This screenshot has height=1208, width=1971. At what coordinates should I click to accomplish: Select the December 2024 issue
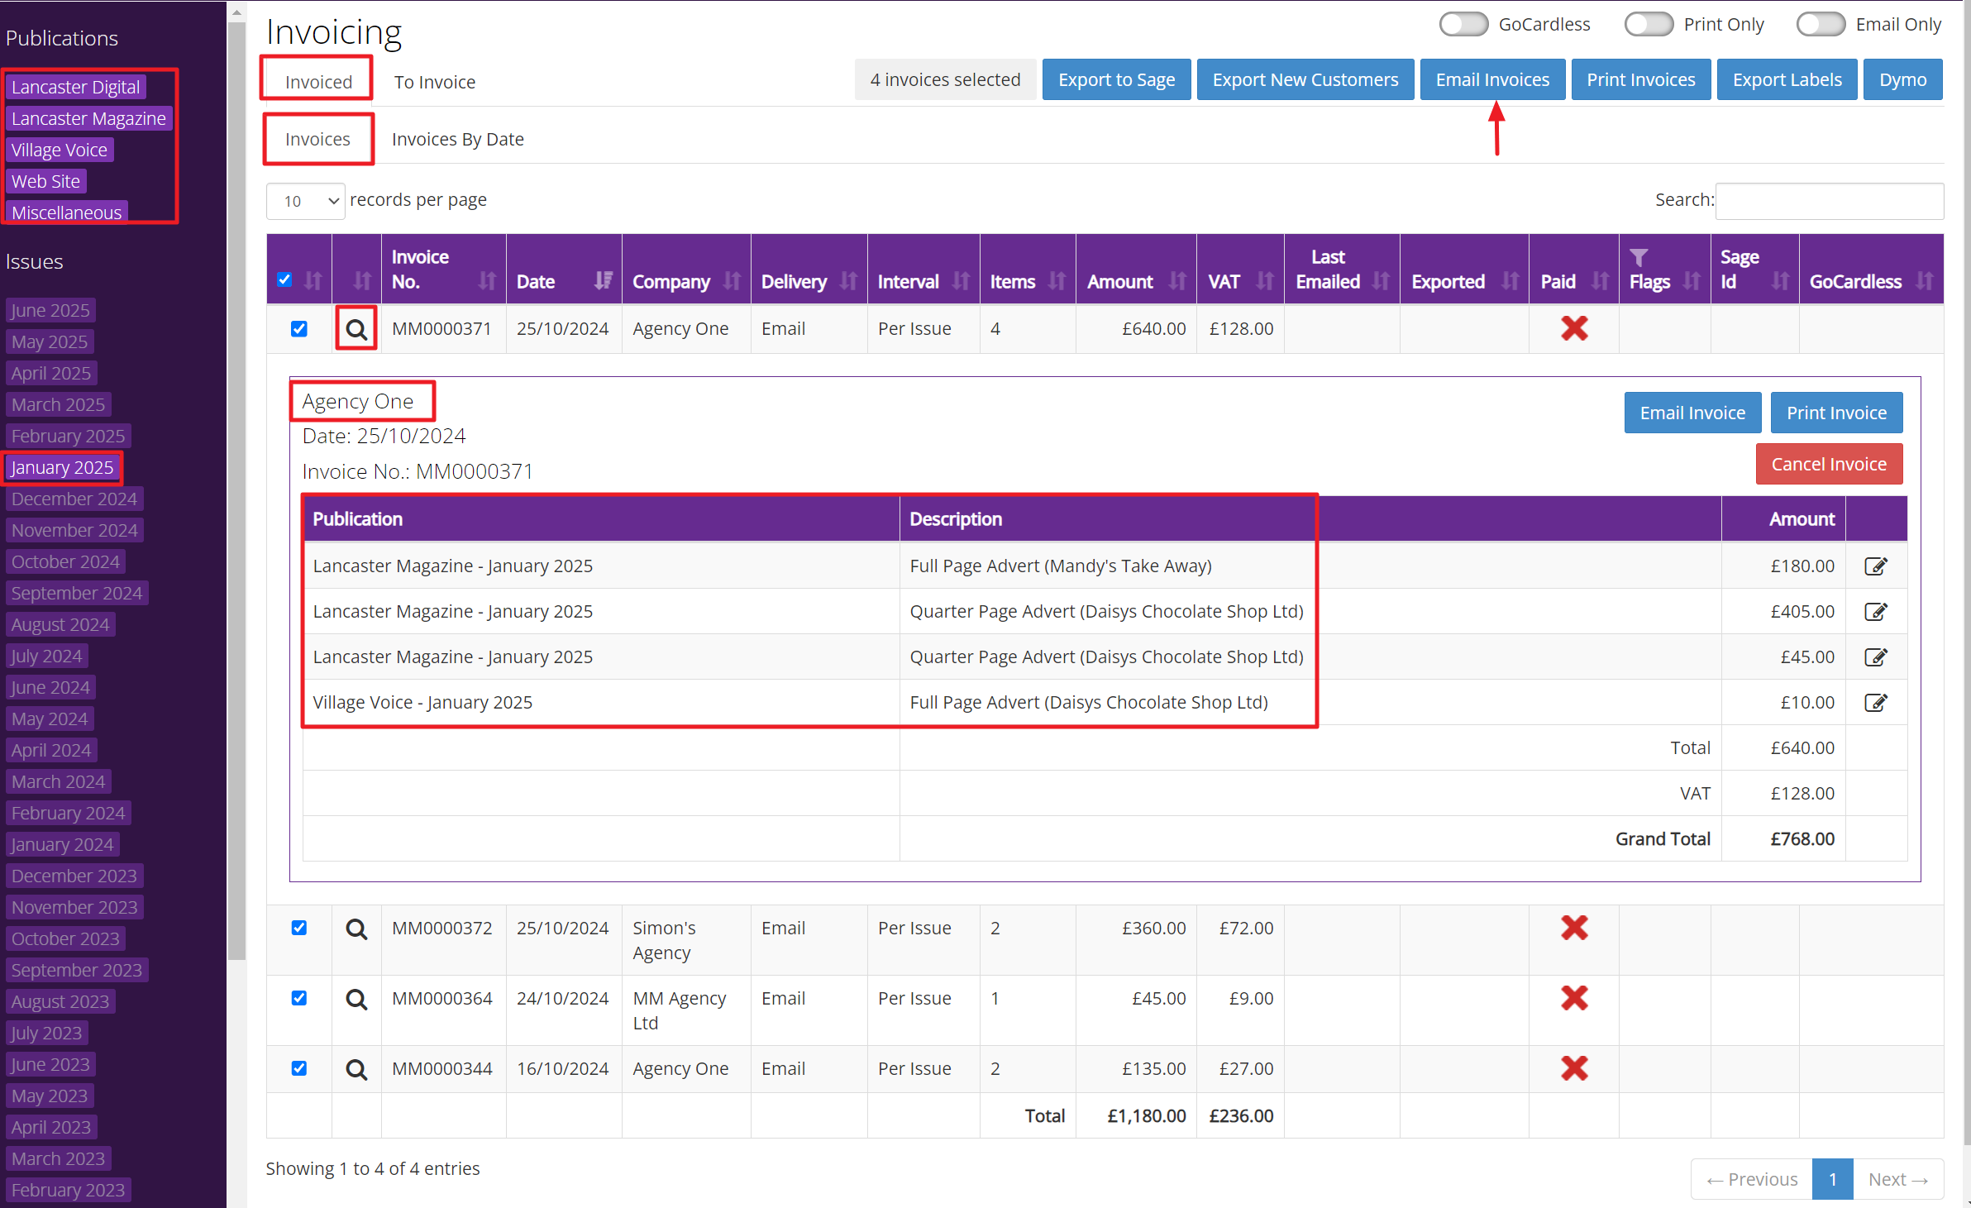click(x=74, y=499)
